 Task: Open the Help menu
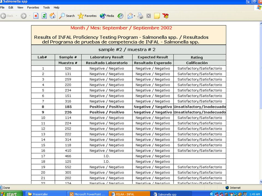click(x=56, y=8)
